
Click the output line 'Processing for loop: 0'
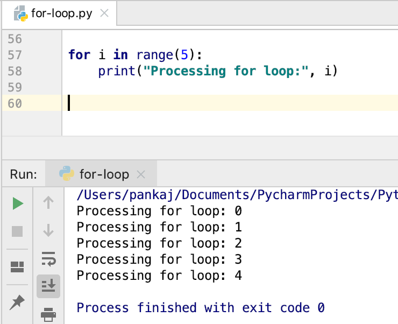tap(159, 211)
